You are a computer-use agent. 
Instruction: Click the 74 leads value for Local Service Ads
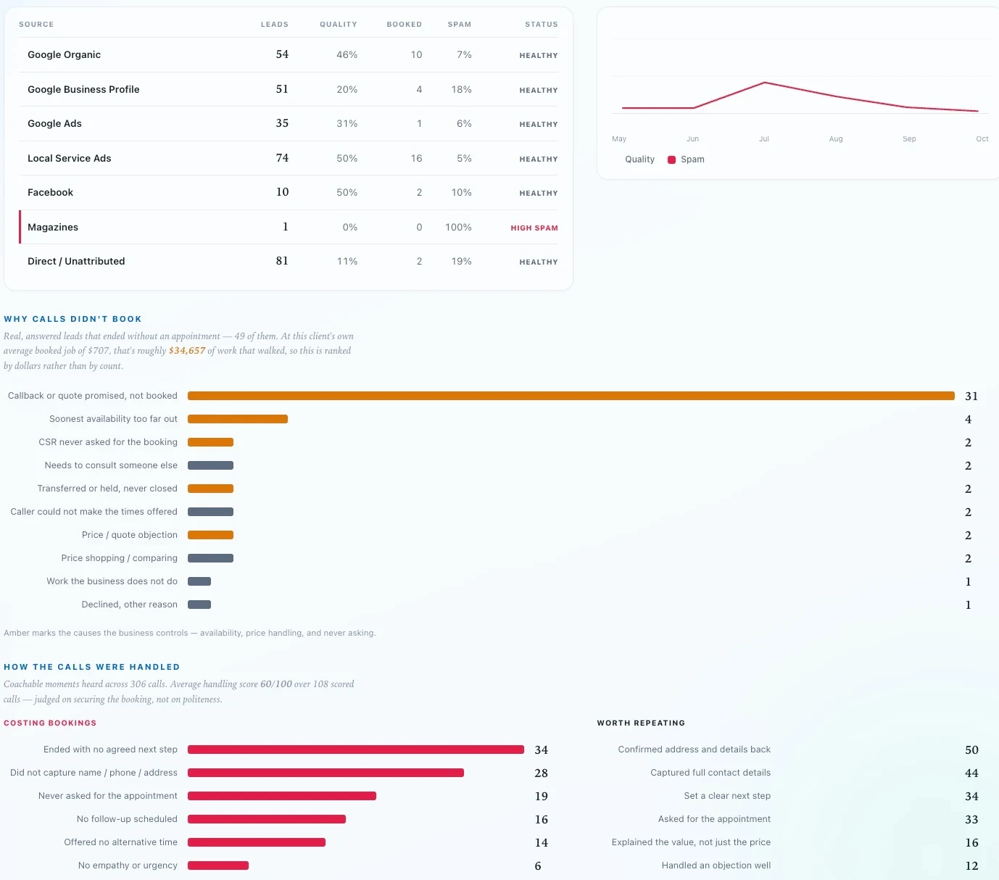pyautogui.click(x=282, y=158)
